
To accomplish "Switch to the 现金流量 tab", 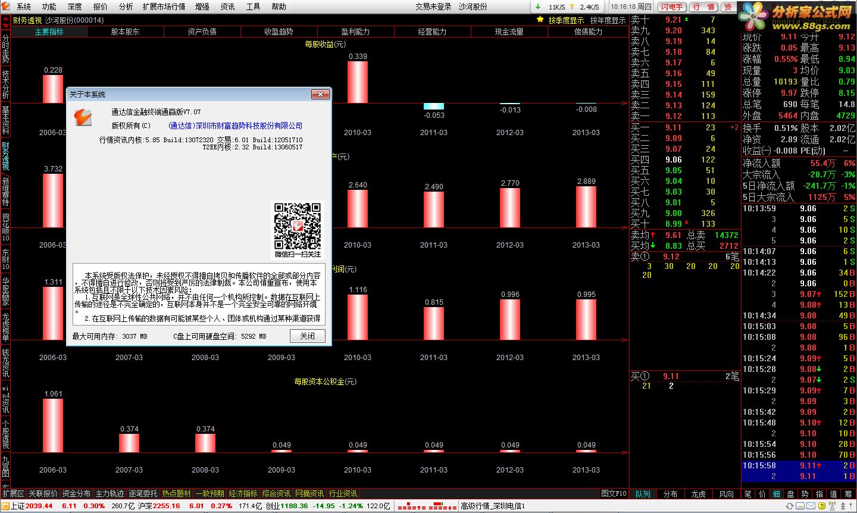I will click(509, 32).
